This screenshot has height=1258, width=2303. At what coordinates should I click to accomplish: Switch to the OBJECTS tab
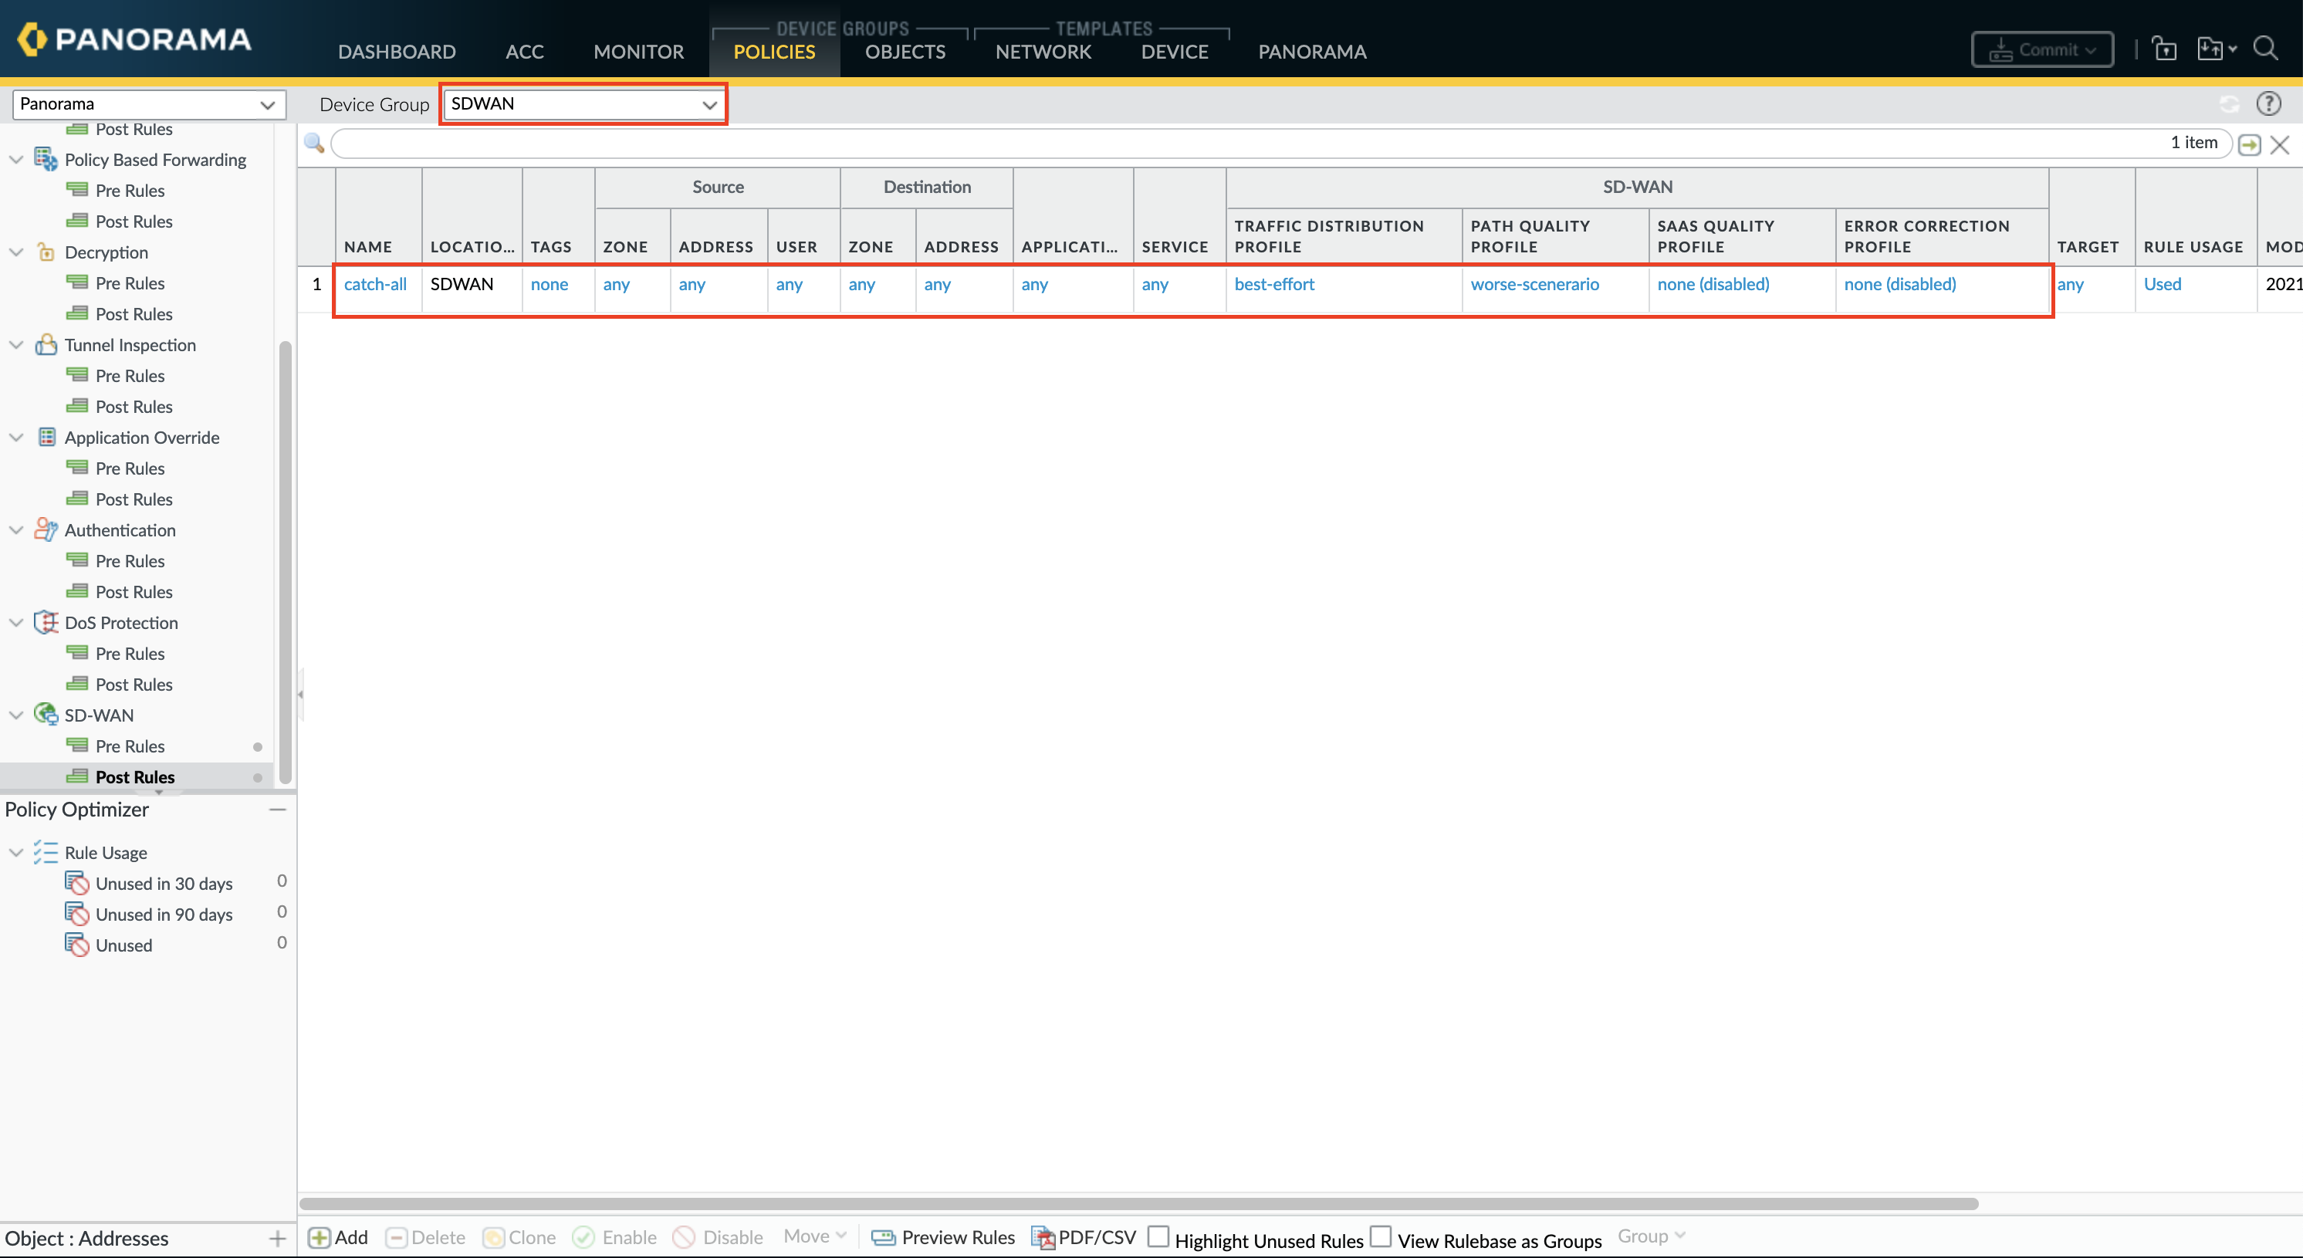(x=905, y=52)
